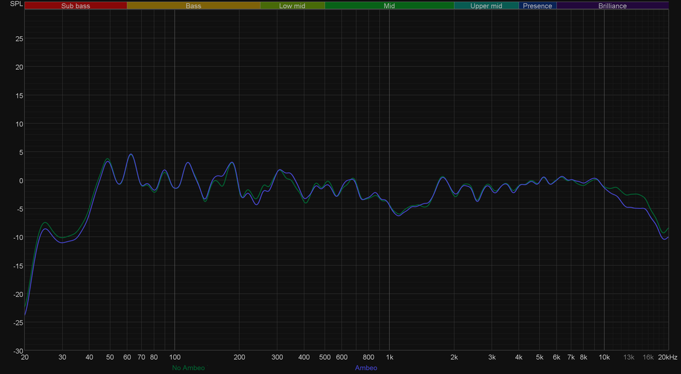
Task: Click the 3k frequency axis label
Action: click(492, 357)
